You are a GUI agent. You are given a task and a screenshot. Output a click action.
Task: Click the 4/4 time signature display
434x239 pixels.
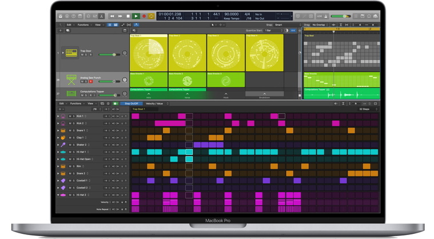(248, 14)
